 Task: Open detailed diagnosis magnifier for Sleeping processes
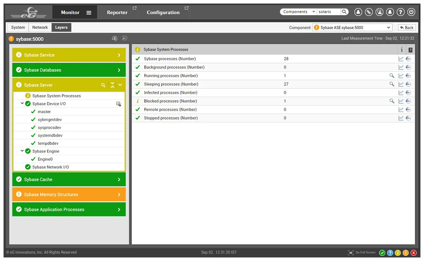pos(392,84)
